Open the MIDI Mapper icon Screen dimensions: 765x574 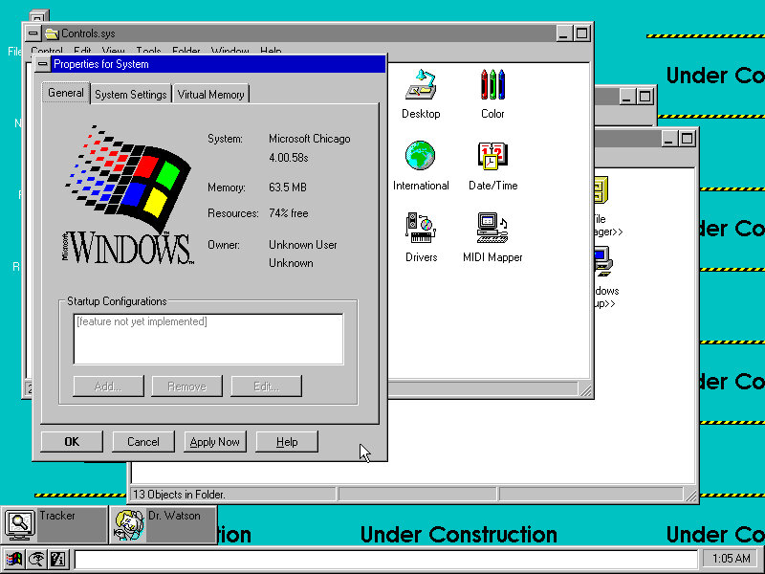[x=492, y=228]
